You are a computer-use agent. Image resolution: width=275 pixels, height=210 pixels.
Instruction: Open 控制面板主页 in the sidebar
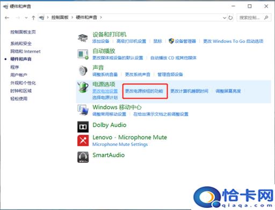(x=23, y=32)
